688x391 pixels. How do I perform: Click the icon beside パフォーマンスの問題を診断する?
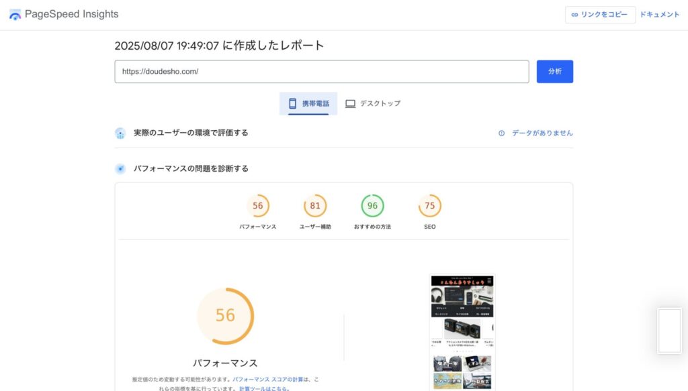point(120,169)
